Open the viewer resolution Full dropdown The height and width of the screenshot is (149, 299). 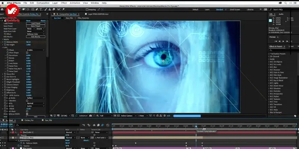(107, 115)
